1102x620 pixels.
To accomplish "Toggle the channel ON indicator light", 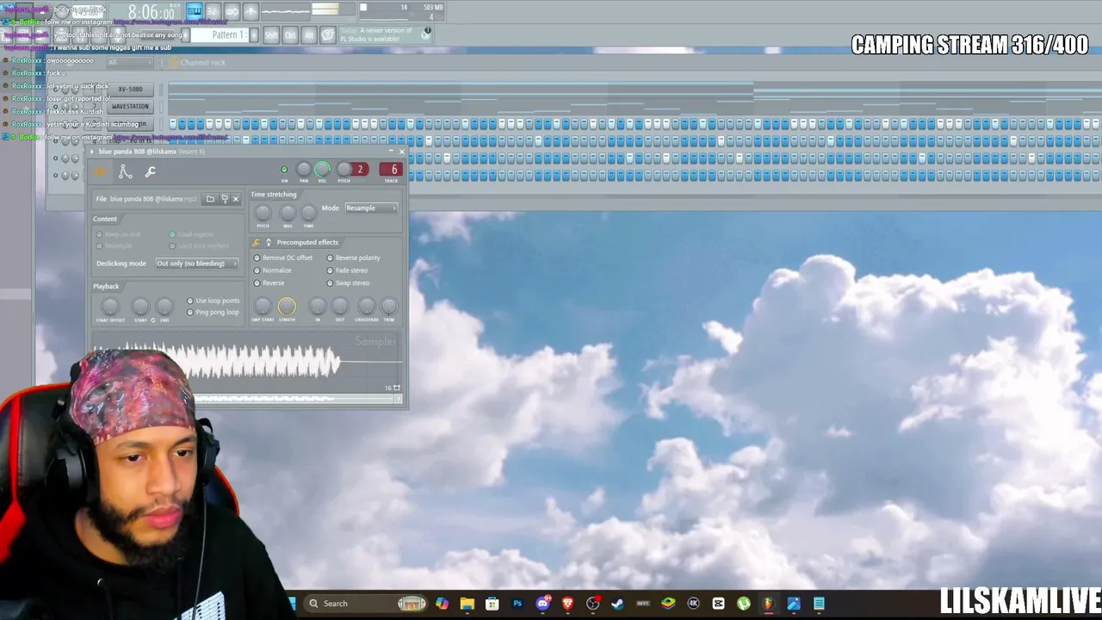I will tap(285, 170).
